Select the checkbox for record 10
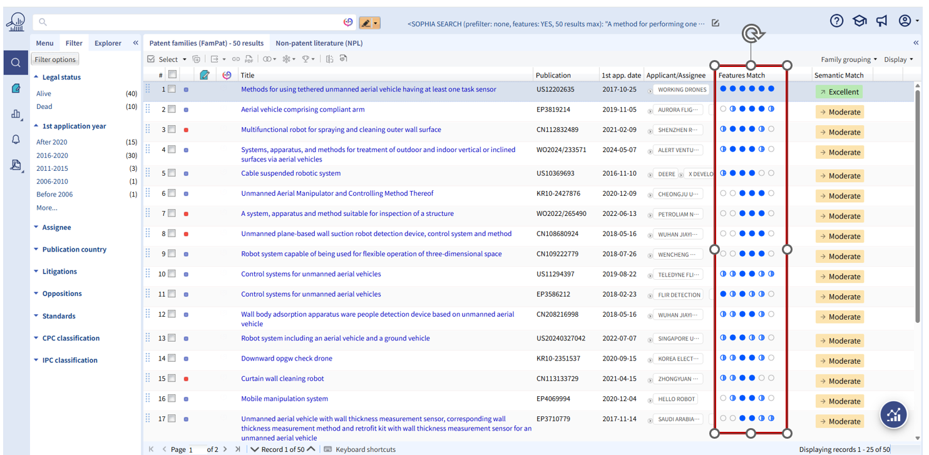The width and height of the screenshot is (929, 455). click(x=172, y=274)
